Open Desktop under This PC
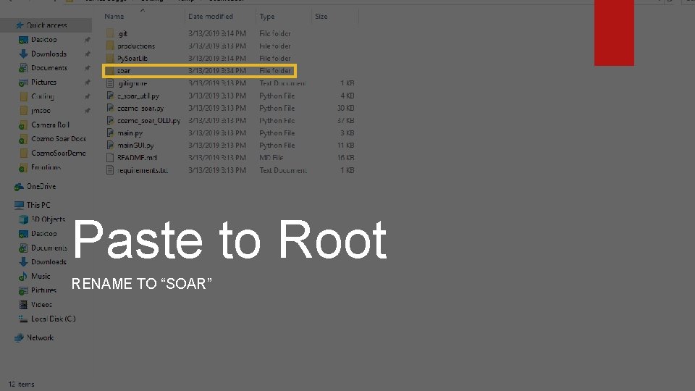Viewport: 695px width, 391px height. [x=43, y=233]
